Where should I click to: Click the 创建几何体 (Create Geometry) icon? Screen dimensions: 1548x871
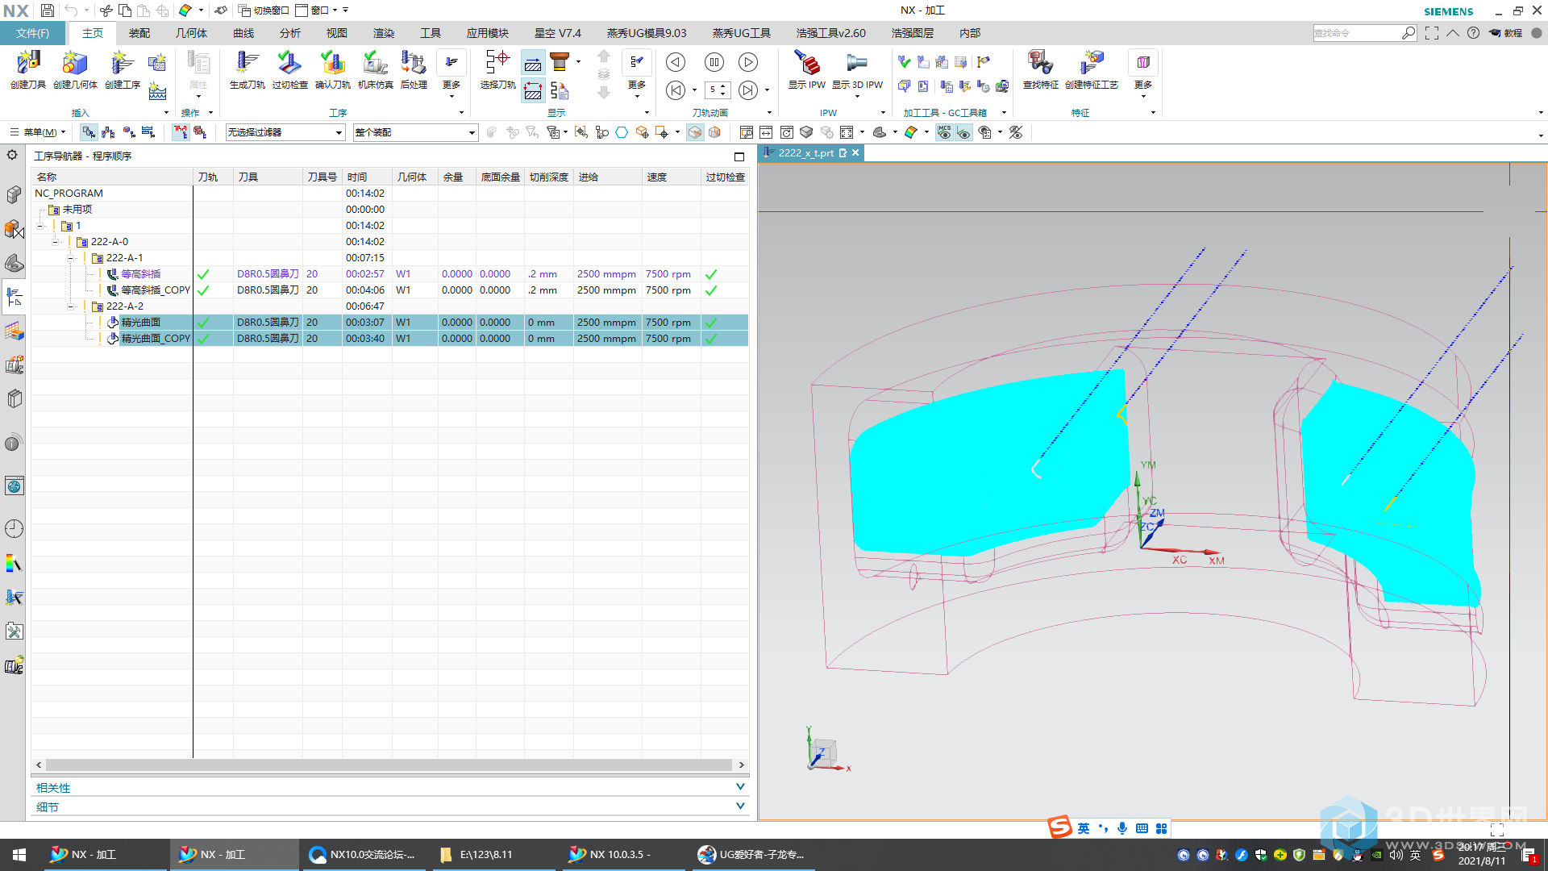click(x=75, y=69)
